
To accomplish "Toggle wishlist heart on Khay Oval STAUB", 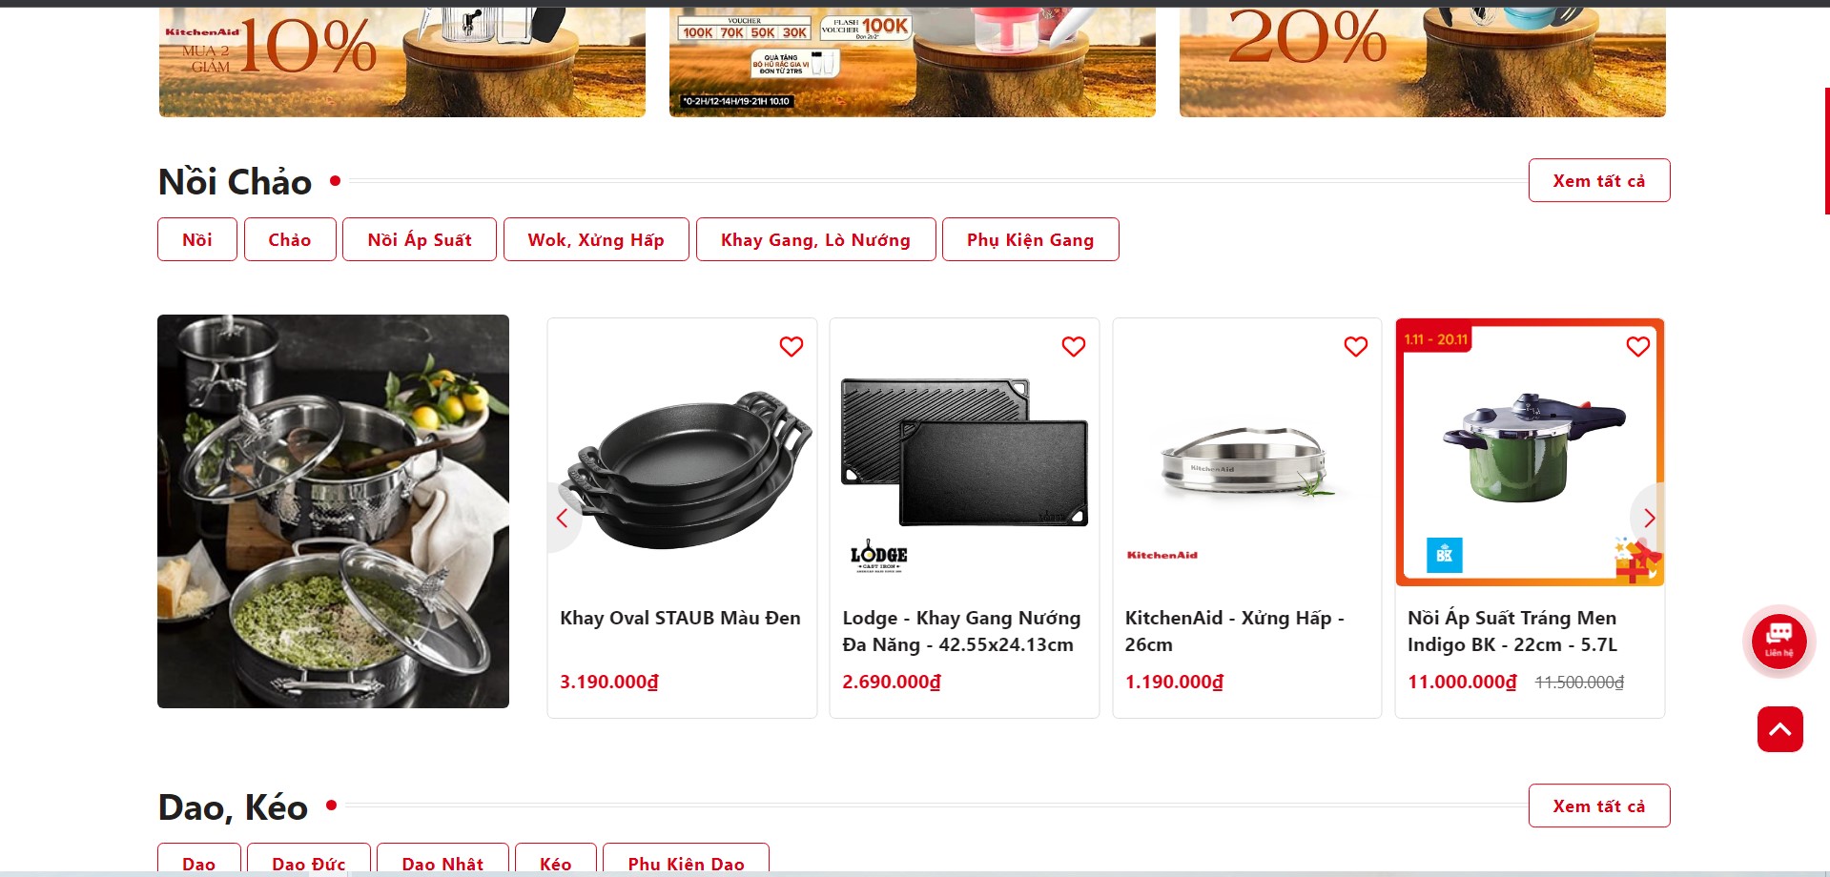I will (x=791, y=347).
